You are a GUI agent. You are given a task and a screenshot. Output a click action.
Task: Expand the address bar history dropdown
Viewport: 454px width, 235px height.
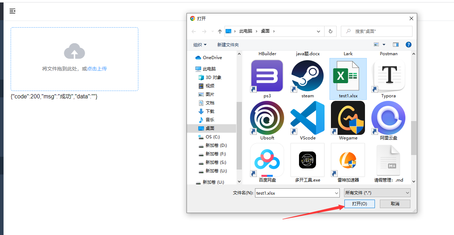click(319, 31)
